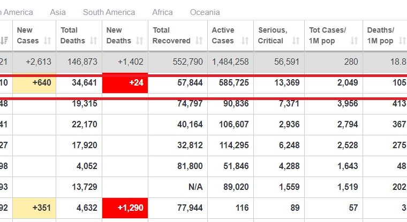The width and height of the screenshot is (407, 222).
Task: Sort by New Cases column icon
Action: click(47, 41)
